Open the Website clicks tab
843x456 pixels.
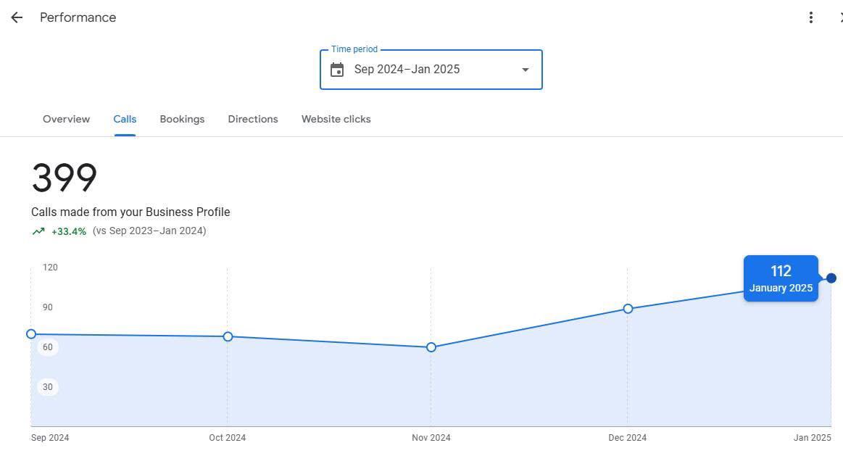[336, 119]
